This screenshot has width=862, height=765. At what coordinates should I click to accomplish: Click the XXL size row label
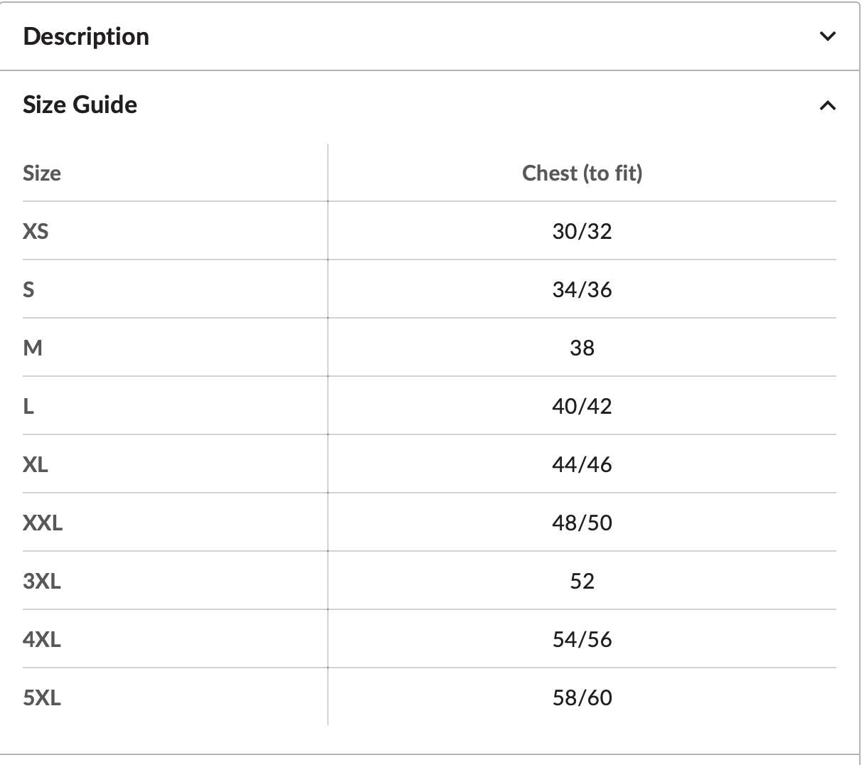click(x=43, y=523)
